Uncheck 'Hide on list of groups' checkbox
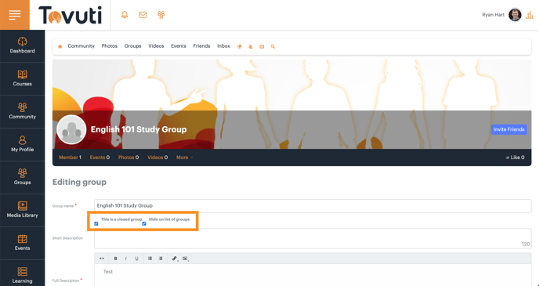This screenshot has height=286, width=539. click(x=144, y=224)
